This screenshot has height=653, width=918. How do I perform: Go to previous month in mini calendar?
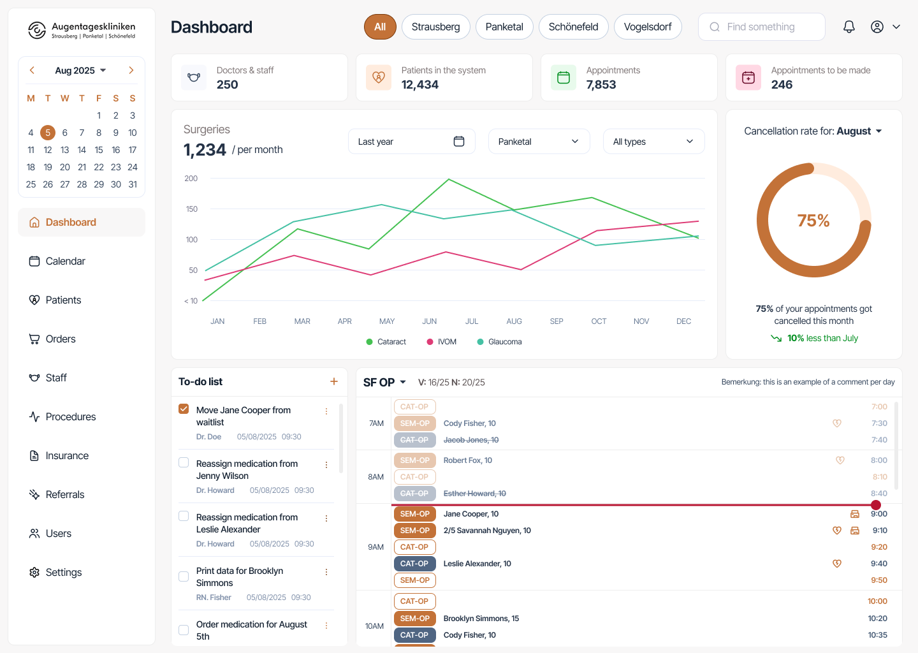32,70
